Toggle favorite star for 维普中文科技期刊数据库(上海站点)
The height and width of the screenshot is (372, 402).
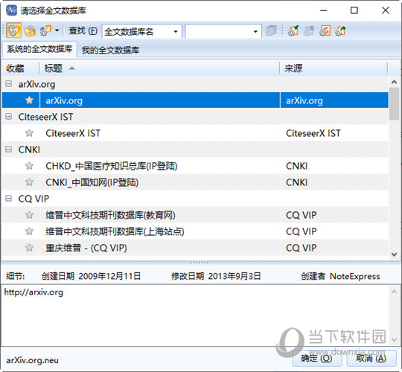[x=29, y=231]
